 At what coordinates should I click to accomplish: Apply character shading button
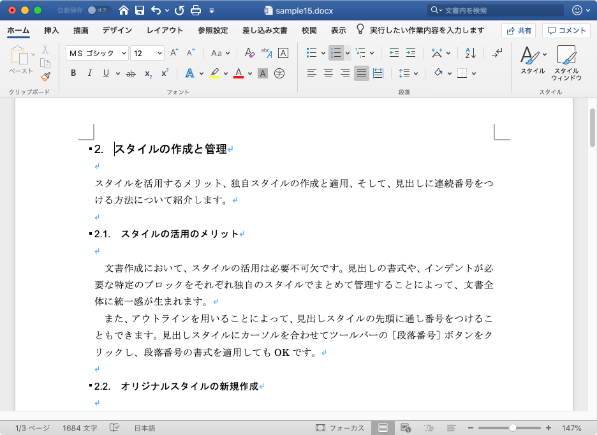[263, 73]
